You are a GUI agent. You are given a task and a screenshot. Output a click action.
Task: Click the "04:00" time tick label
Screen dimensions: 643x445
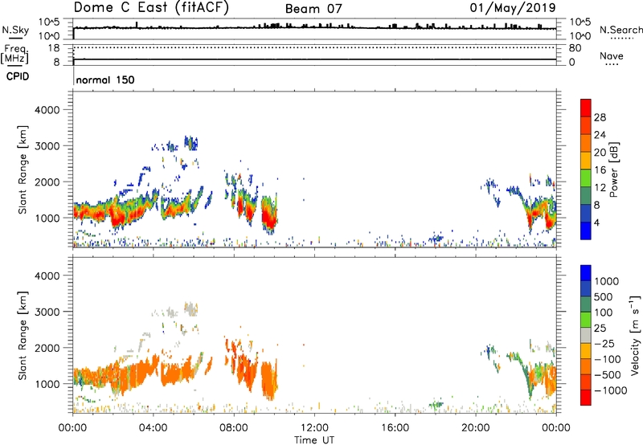click(x=153, y=428)
